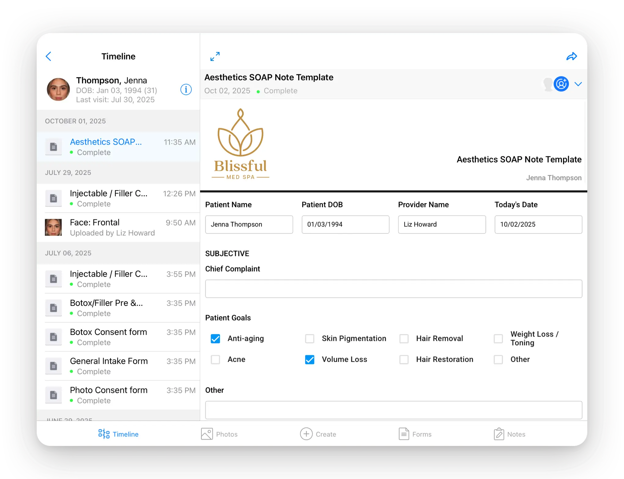Open Face: Frontal uploaded by Liz Howard

118,227
